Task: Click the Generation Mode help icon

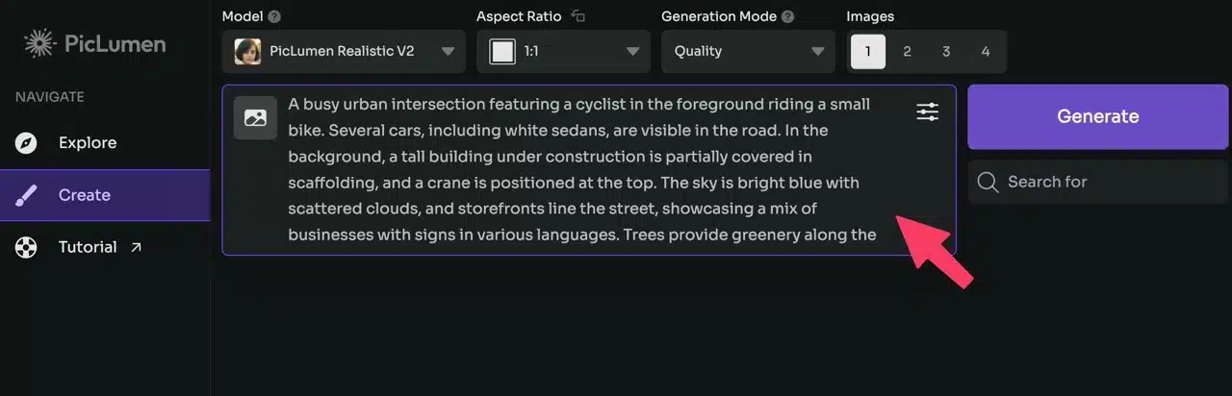Action: (788, 16)
